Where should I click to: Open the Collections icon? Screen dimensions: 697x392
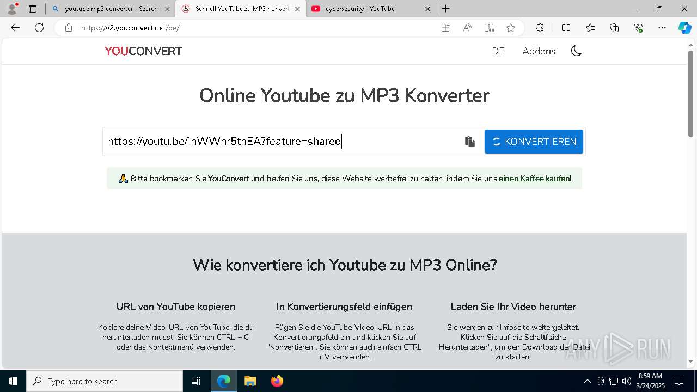614,28
